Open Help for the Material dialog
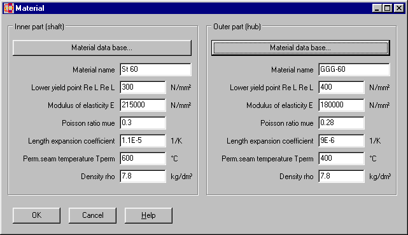 (148, 215)
